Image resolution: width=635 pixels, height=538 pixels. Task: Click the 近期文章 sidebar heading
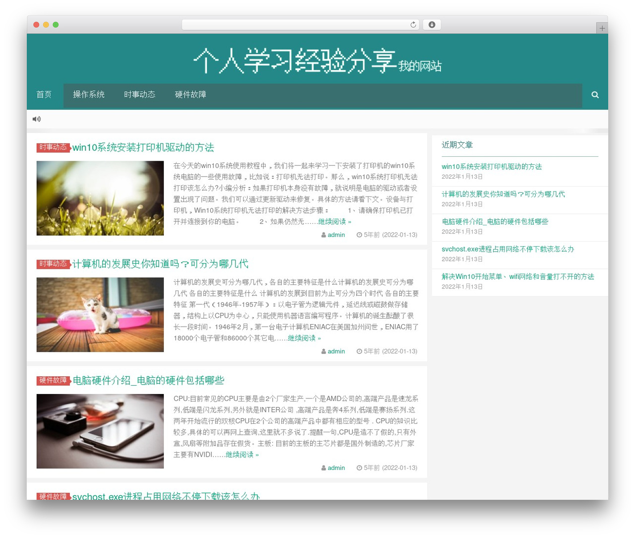pyautogui.click(x=457, y=145)
